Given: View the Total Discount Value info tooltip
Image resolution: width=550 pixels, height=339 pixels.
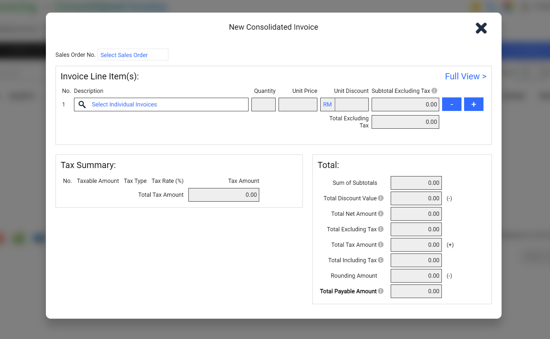Looking at the screenshot, I should 381,198.
